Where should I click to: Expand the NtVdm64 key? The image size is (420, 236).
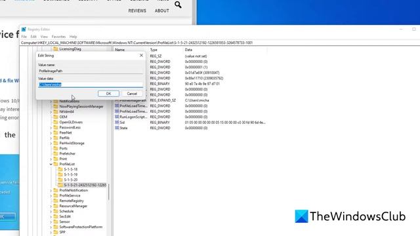pyautogui.click(x=51, y=112)
